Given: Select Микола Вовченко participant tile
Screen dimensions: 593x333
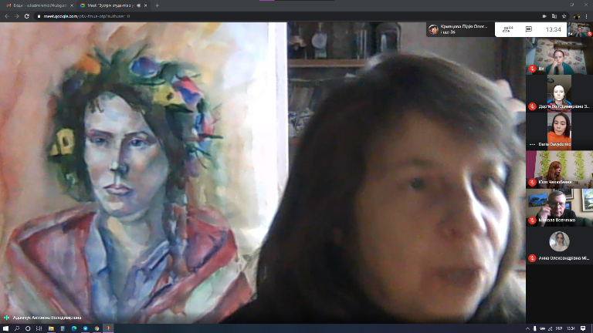Looking at the screenshot, I should click(559, 207).
